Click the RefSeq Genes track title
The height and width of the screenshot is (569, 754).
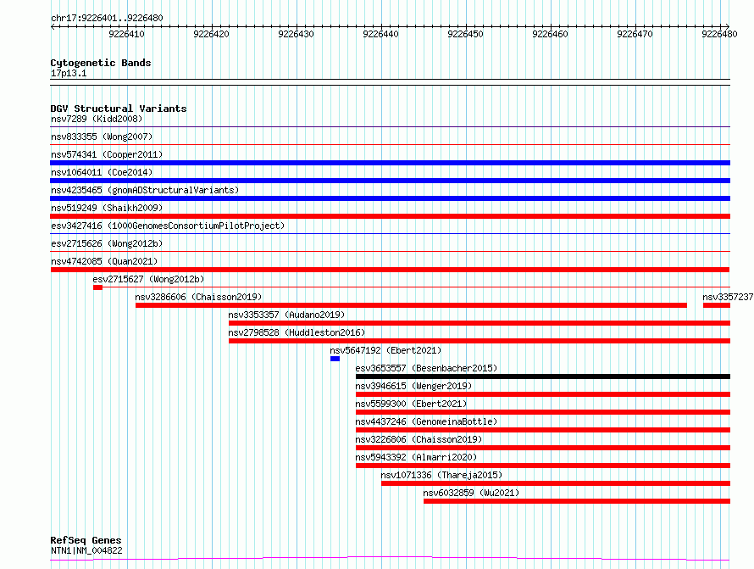[x=86, y=540]
